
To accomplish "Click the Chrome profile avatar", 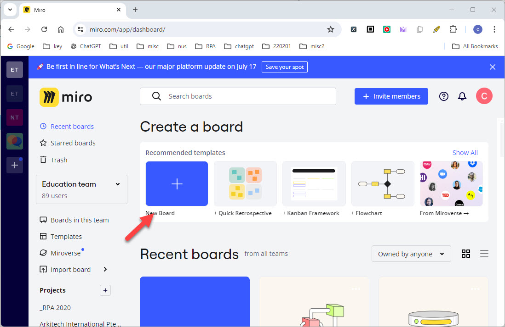I will pos(477,29).
